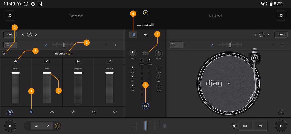291x134 pixels.
Task: Mute the bass guitar stem icon
Action: coord(47,61)
